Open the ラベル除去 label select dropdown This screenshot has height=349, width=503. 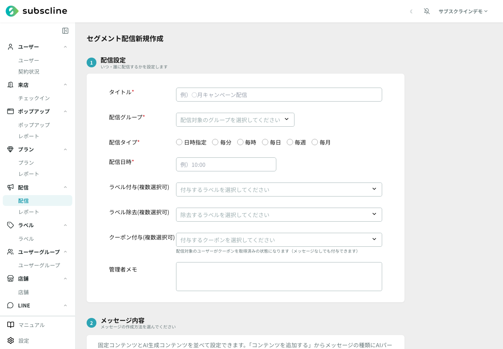(279, 215)
